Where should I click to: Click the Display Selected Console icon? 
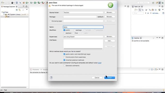pos(152,69)
